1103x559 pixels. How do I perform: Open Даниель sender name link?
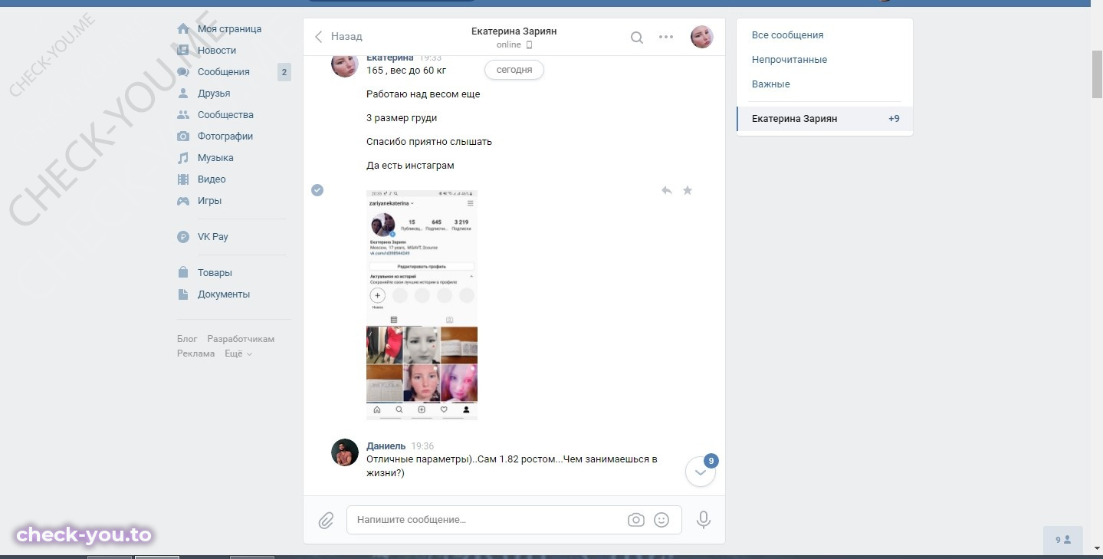pyautogui.click(x=386, y=446)
